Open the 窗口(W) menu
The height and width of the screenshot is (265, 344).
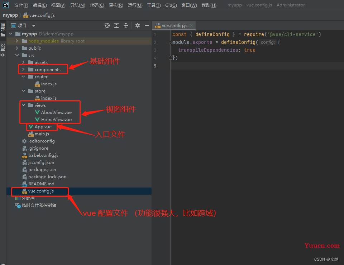coord(189,5)
